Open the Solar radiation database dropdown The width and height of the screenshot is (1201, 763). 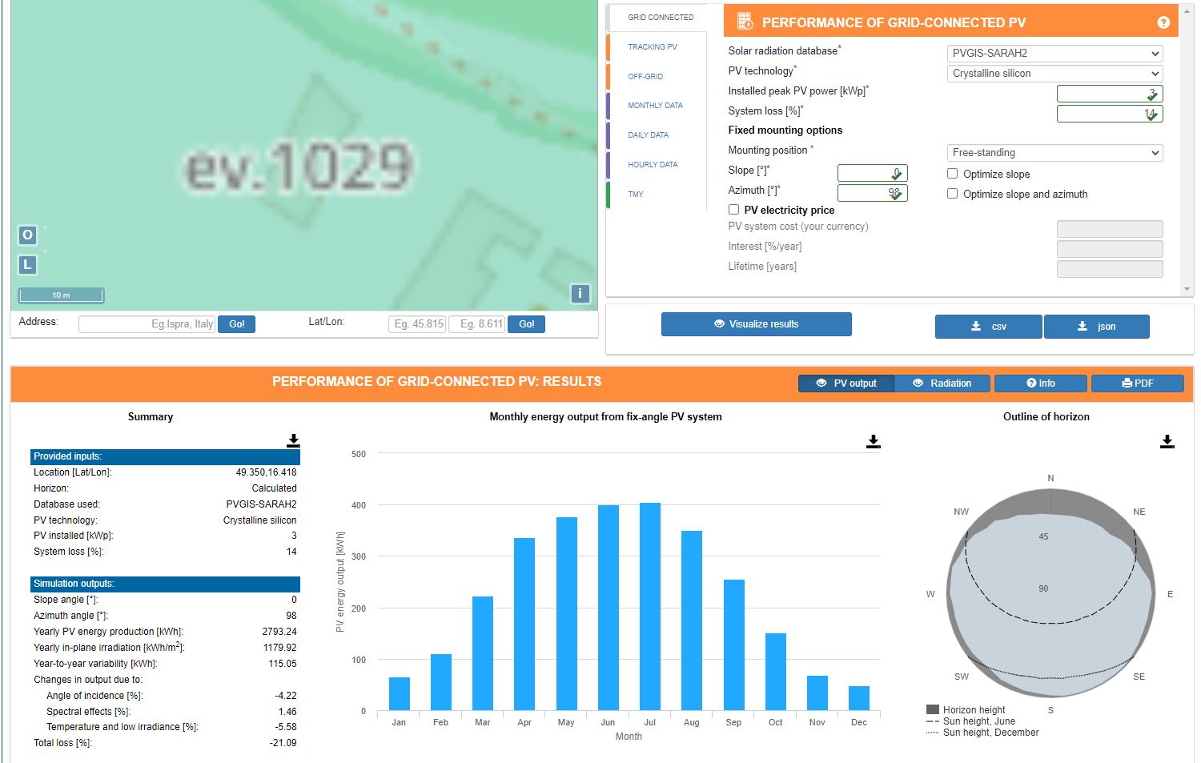click(1054, 54)
